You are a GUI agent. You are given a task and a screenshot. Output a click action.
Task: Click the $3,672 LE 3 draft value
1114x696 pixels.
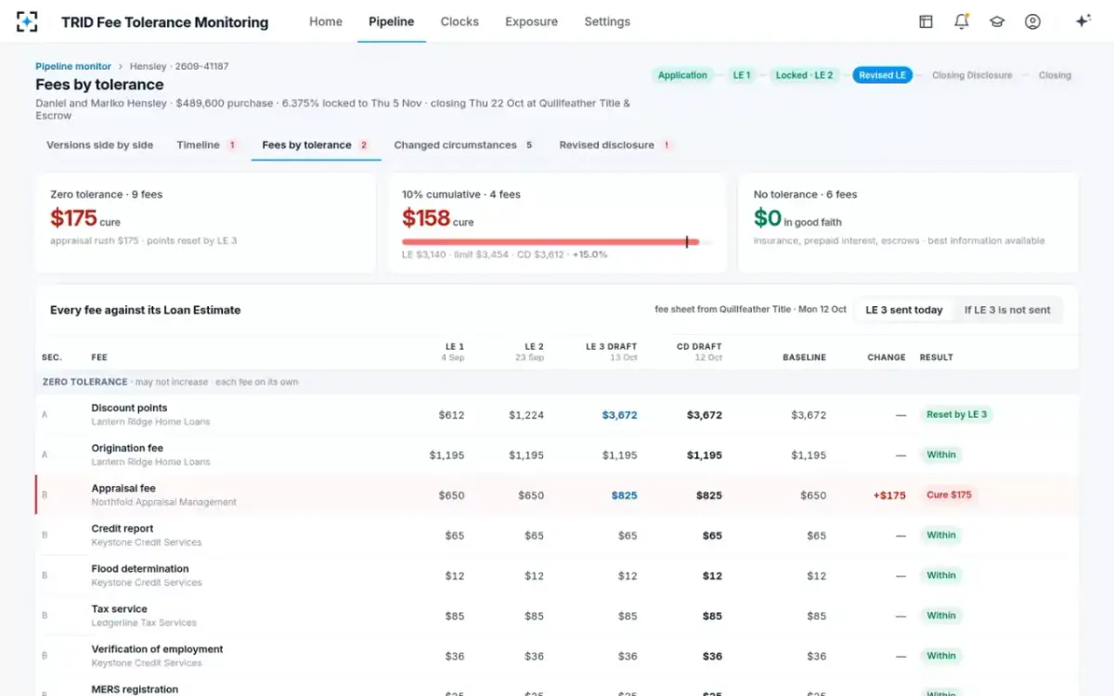(x=619, y=415)
